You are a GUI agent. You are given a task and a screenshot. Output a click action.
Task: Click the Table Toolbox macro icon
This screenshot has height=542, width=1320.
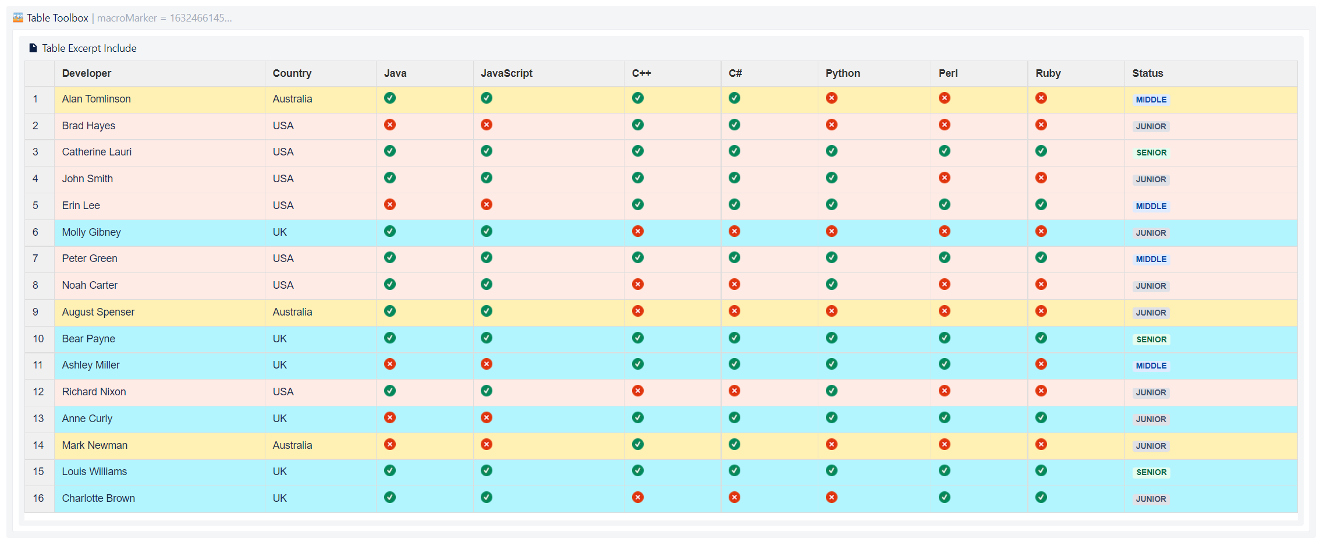[17, 17]
